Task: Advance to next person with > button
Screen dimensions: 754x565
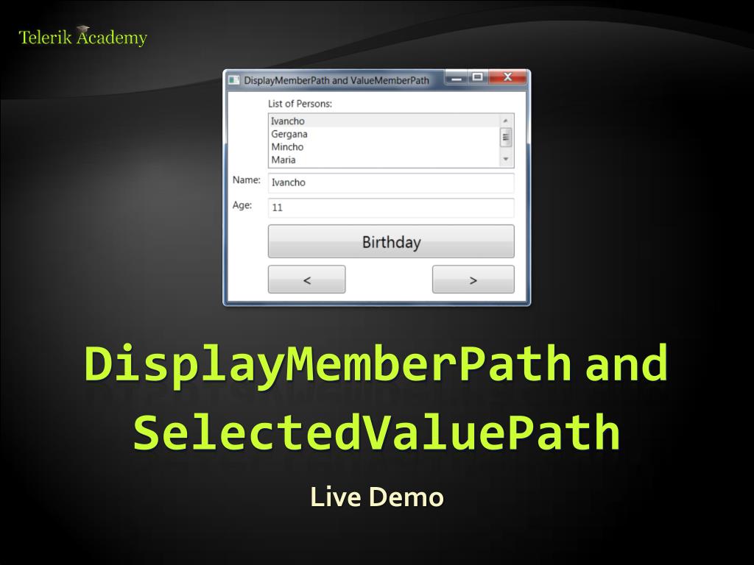Action: click(x=473, y=279)
